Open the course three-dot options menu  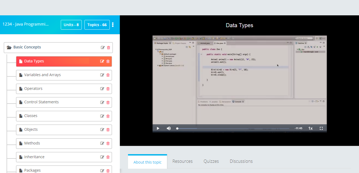tap(113, 25)
